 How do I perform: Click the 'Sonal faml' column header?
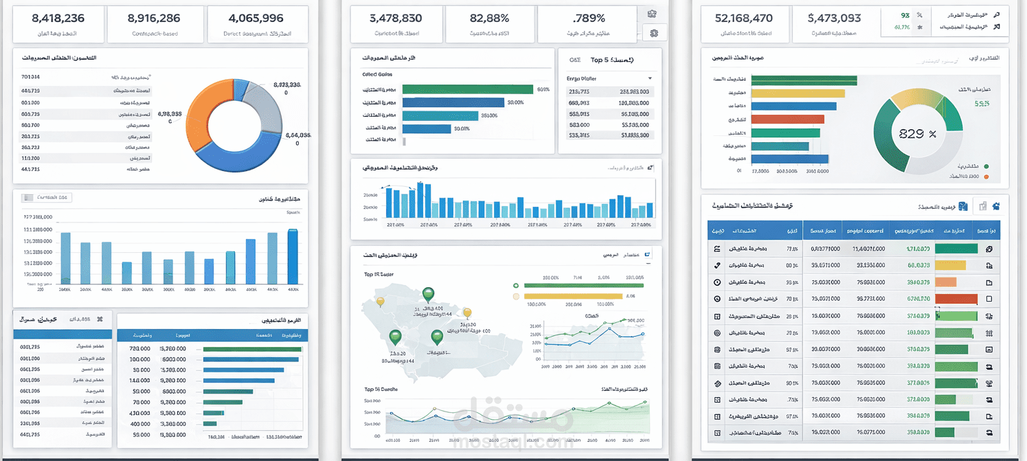tap(822, 230)
